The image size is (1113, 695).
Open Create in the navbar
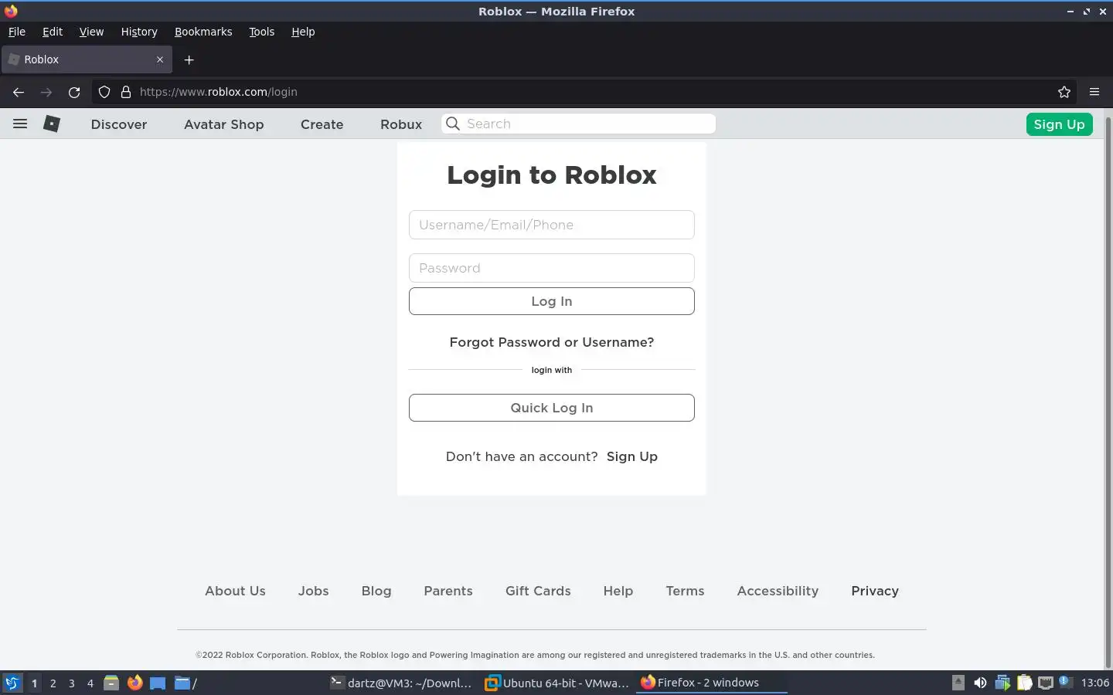coord(322,124)
